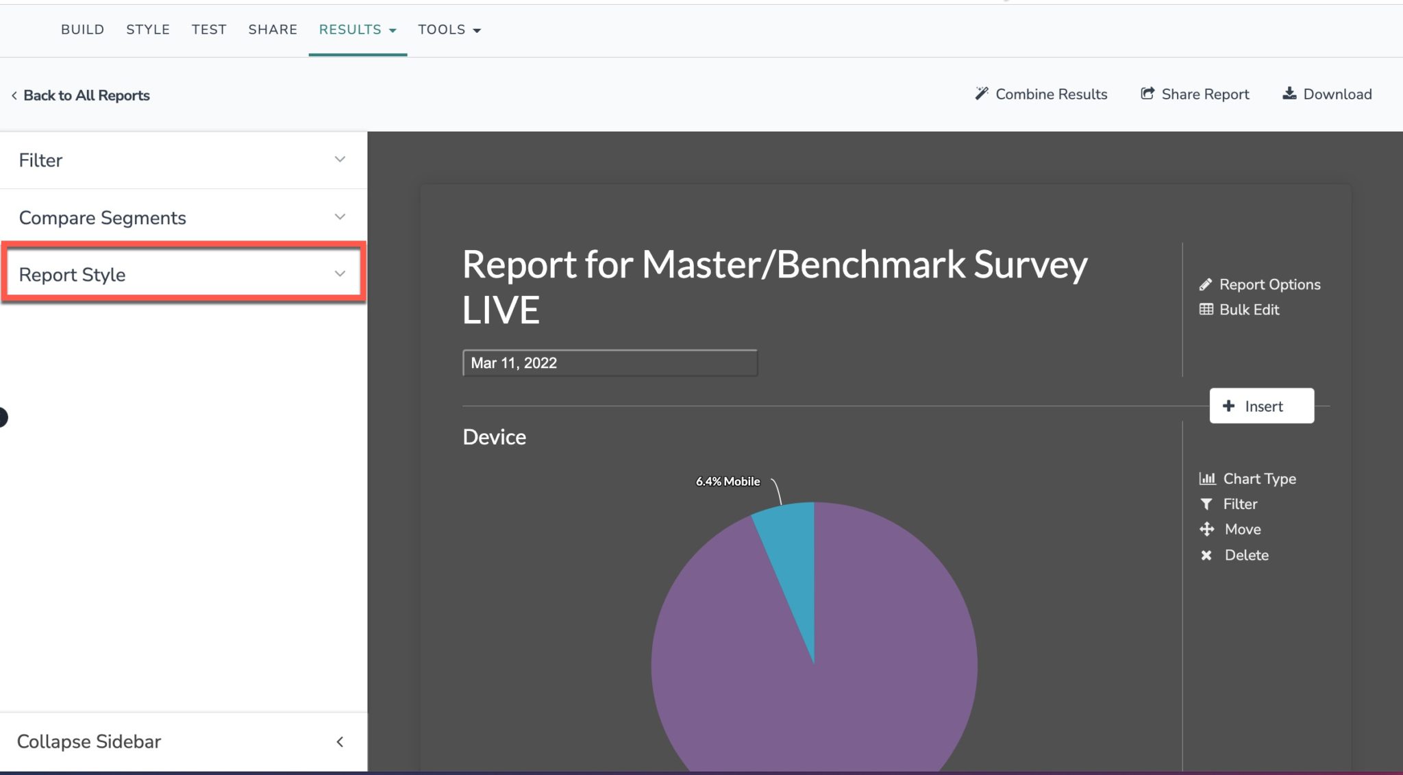Switch to the SHARE tab

tap(273, 29)
